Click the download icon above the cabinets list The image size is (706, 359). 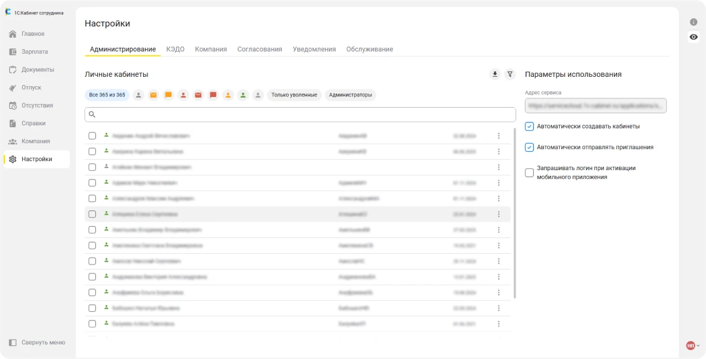point(495,74)
